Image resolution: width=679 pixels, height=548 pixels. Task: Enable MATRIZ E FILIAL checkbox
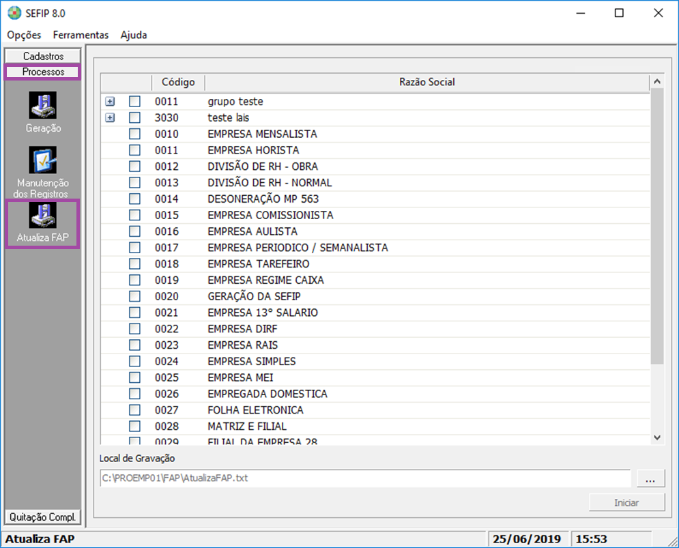(x=134, y=427)
